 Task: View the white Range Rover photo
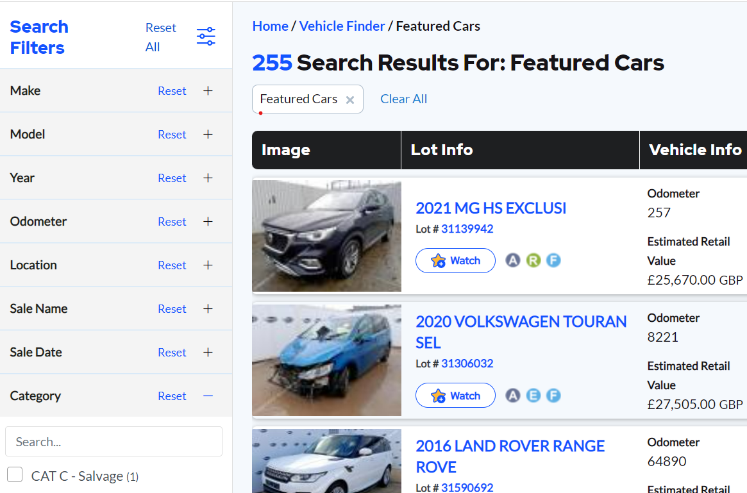click(x=327, y=460)
